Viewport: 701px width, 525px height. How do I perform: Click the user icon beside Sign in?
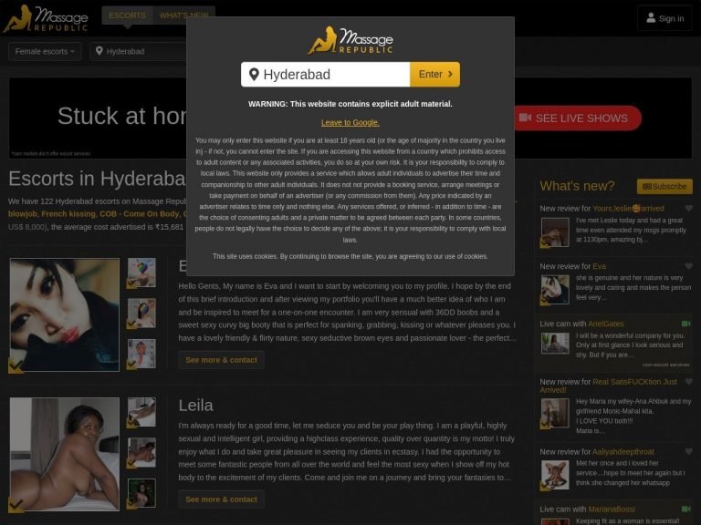(650, 18)
